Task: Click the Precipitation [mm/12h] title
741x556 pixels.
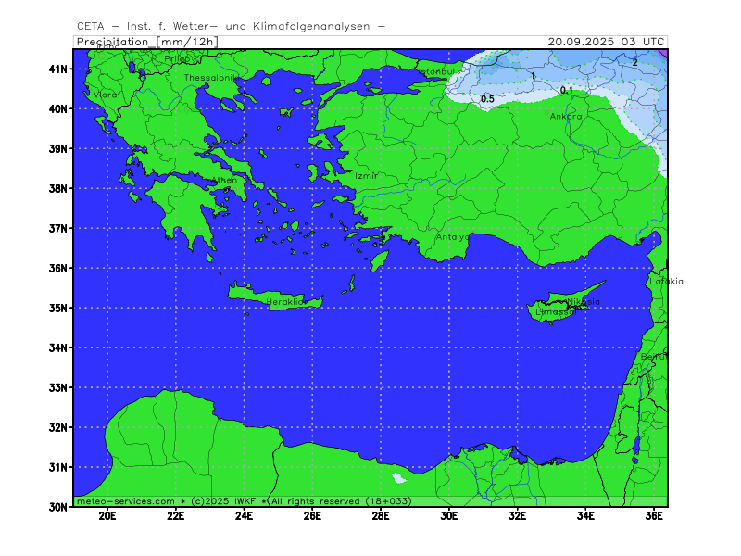Action: click(147, 42)
